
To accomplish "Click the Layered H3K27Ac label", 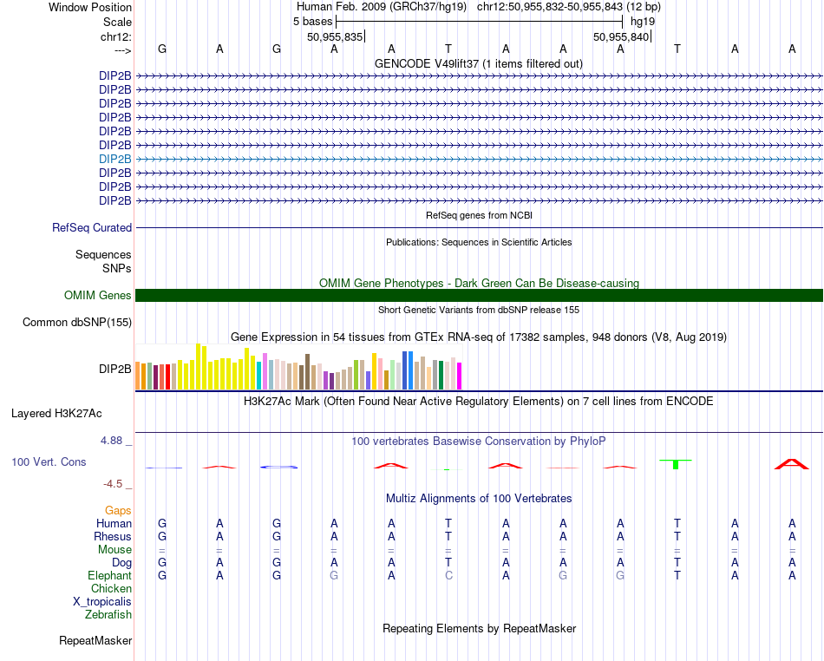I will 56,414.
